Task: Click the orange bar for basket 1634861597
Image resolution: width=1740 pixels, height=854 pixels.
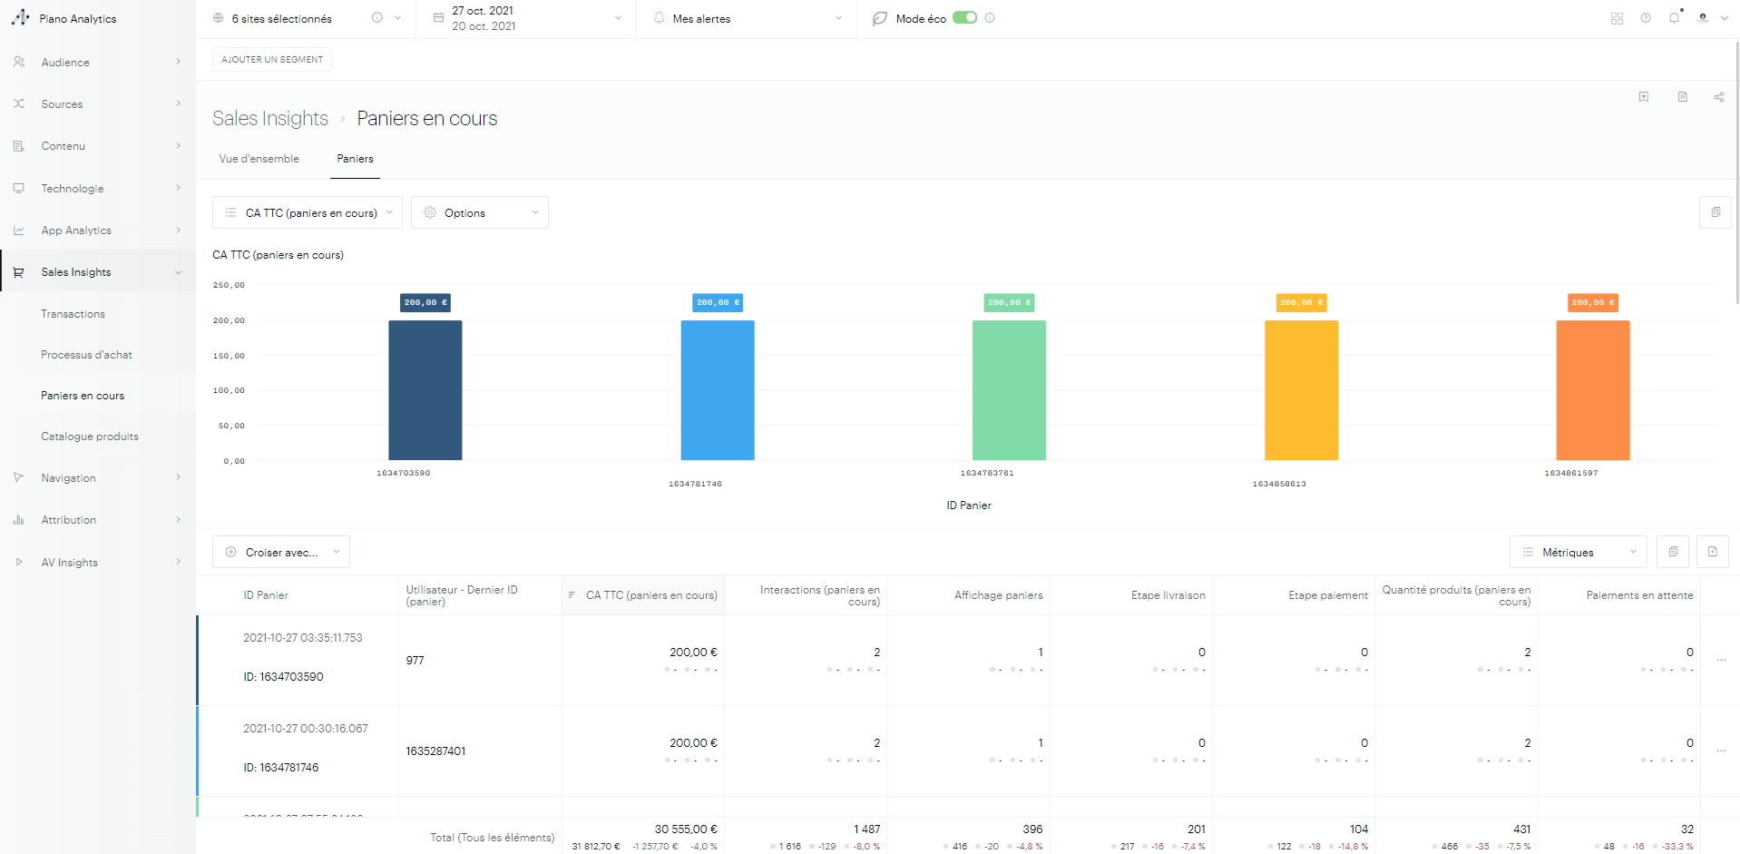Action: click(1592, 390)
